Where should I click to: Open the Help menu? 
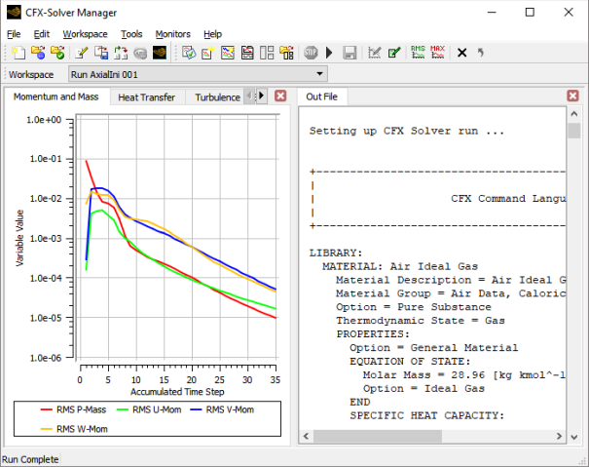tap(212, 34)
